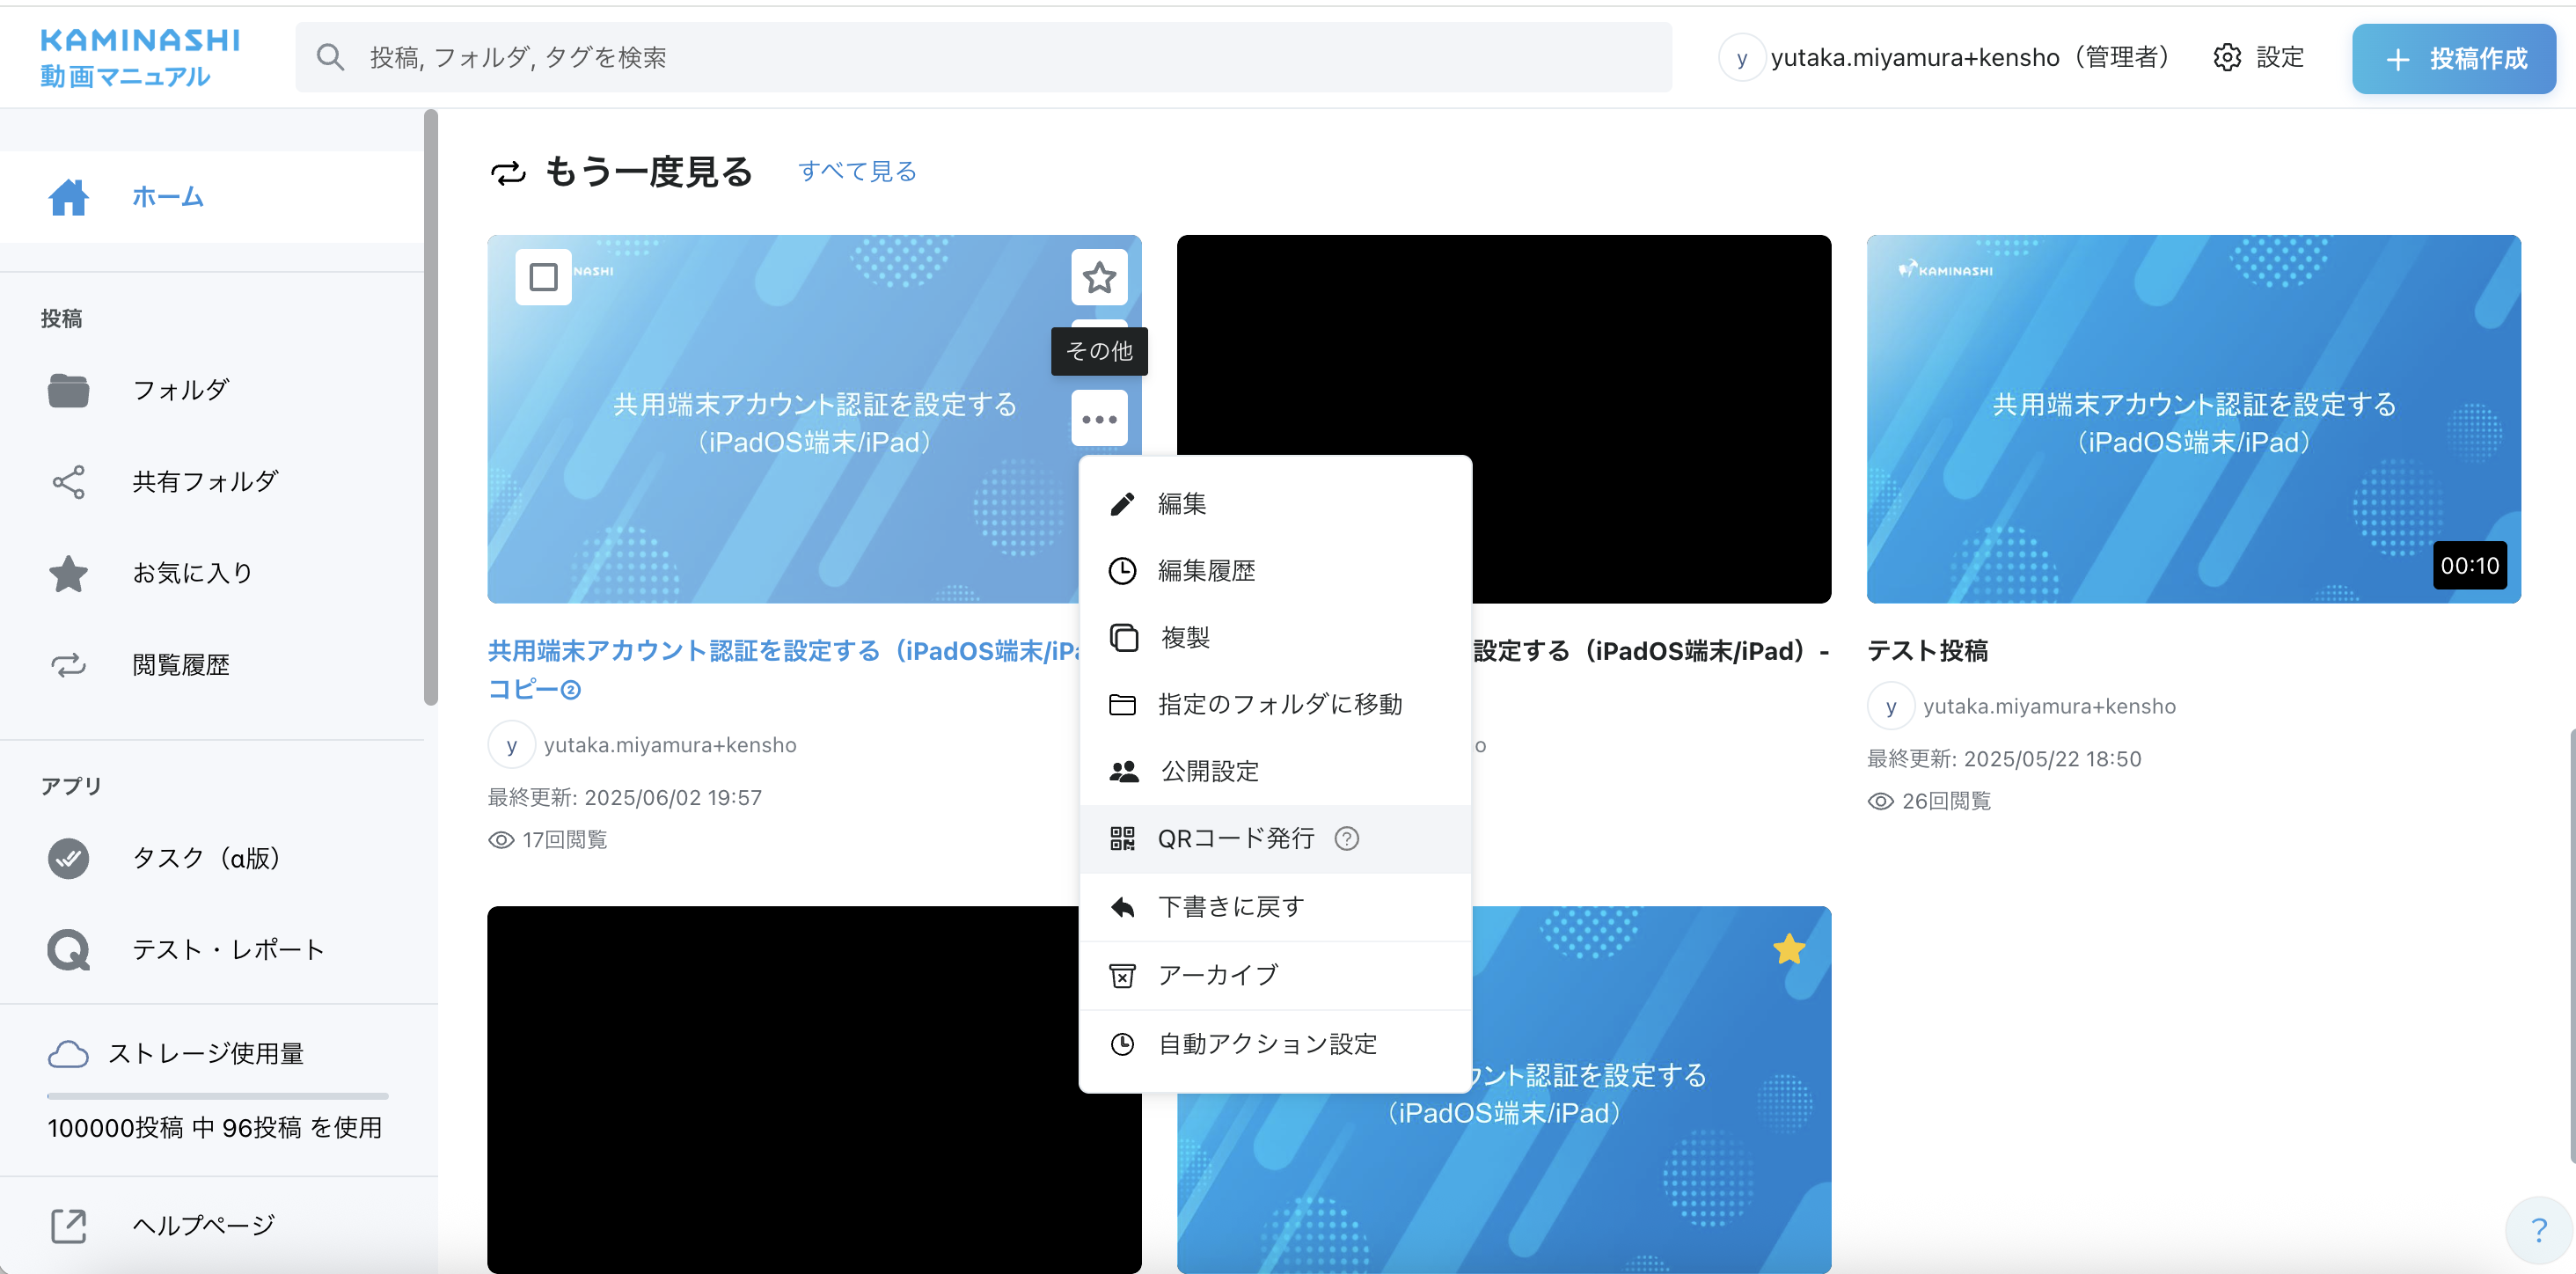The height and width of the screenshot is (1274, 2576).
Task: Click the QRコード発行 help question icon
Action: coord(1346,839)
